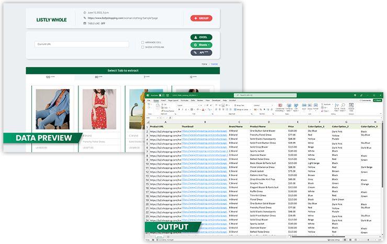Click the Format Painter command
This screenshot has width=387, height=244.
tap(168, 111)
